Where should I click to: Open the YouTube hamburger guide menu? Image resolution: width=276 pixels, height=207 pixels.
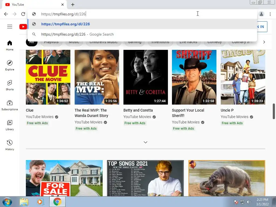click(x=10, y=27)
